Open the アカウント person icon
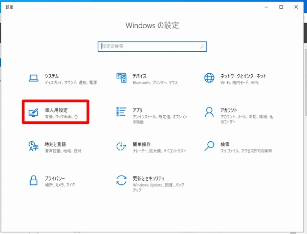Image resolution: width=307 pixels, height=234 pixels. point(209,112)
